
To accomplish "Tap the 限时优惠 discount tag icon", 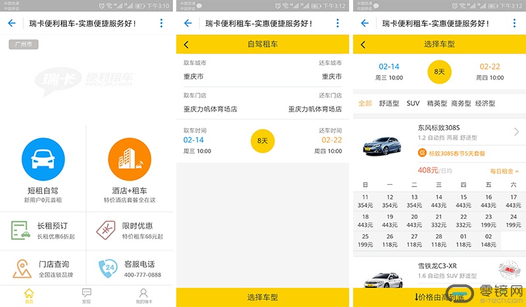I will coord(107,230).
